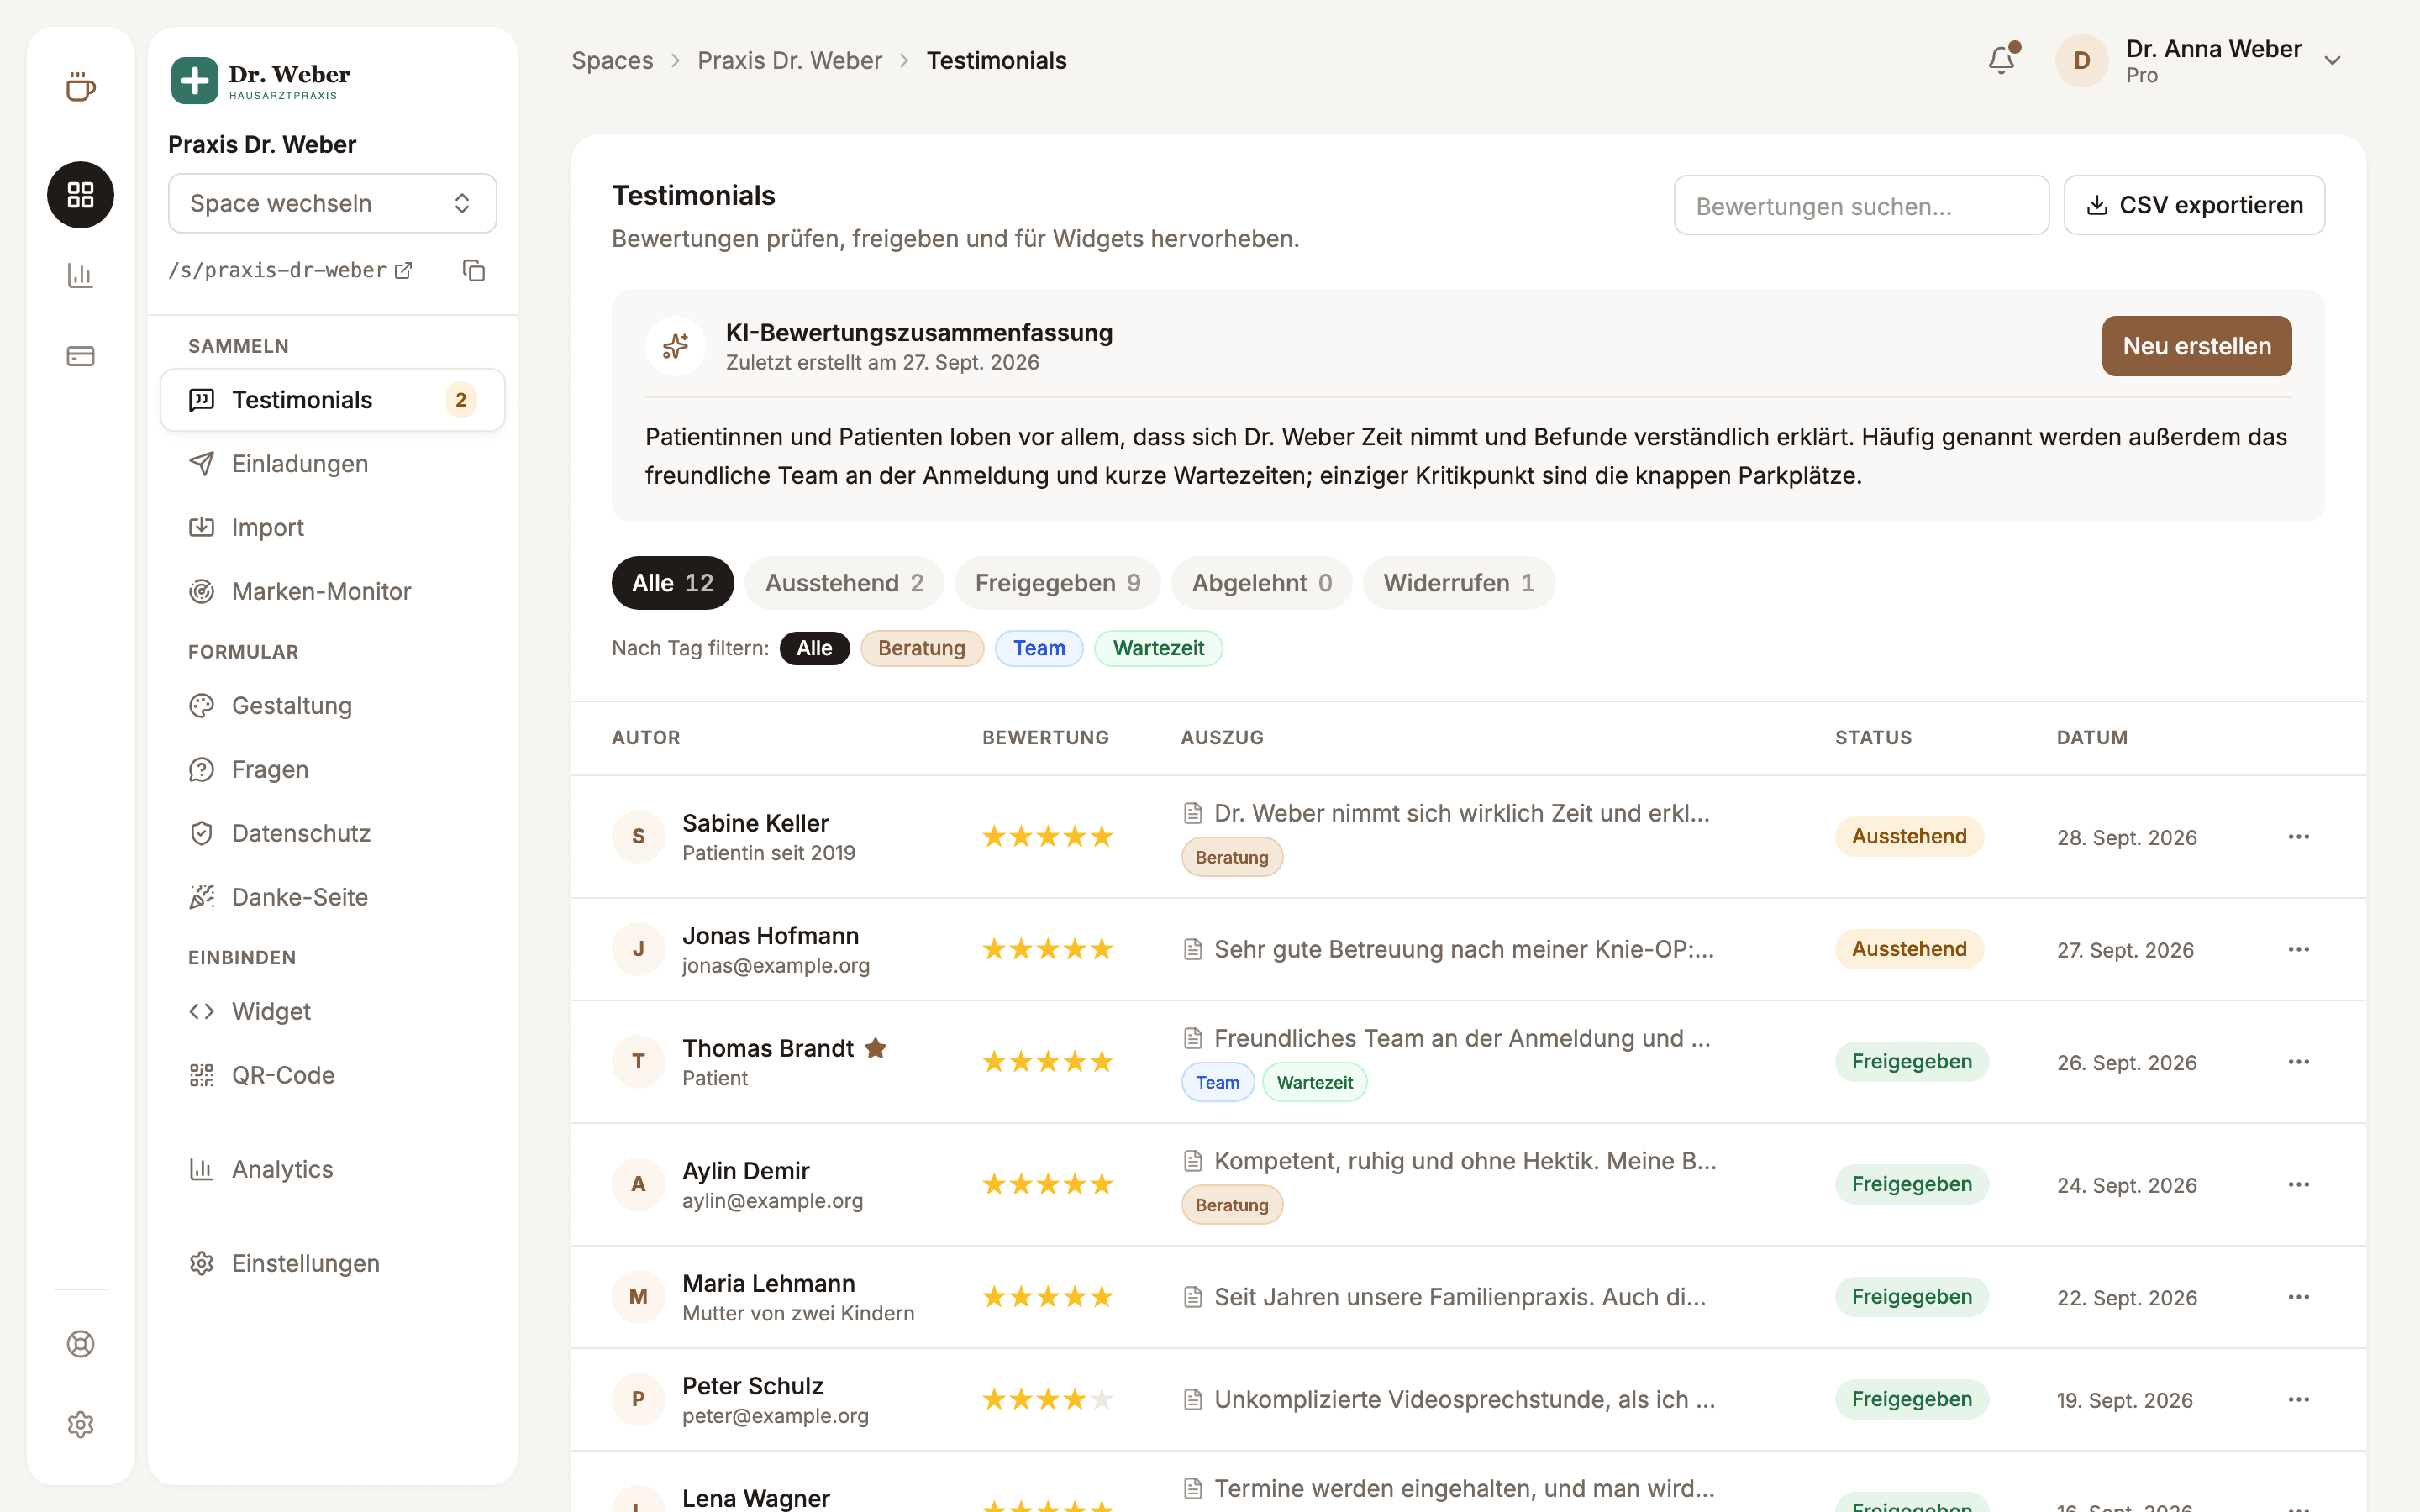Screen dimensions: 2420x1512
Task: Go to Spaces breadcrumb
Action: [x=612, y=60]
